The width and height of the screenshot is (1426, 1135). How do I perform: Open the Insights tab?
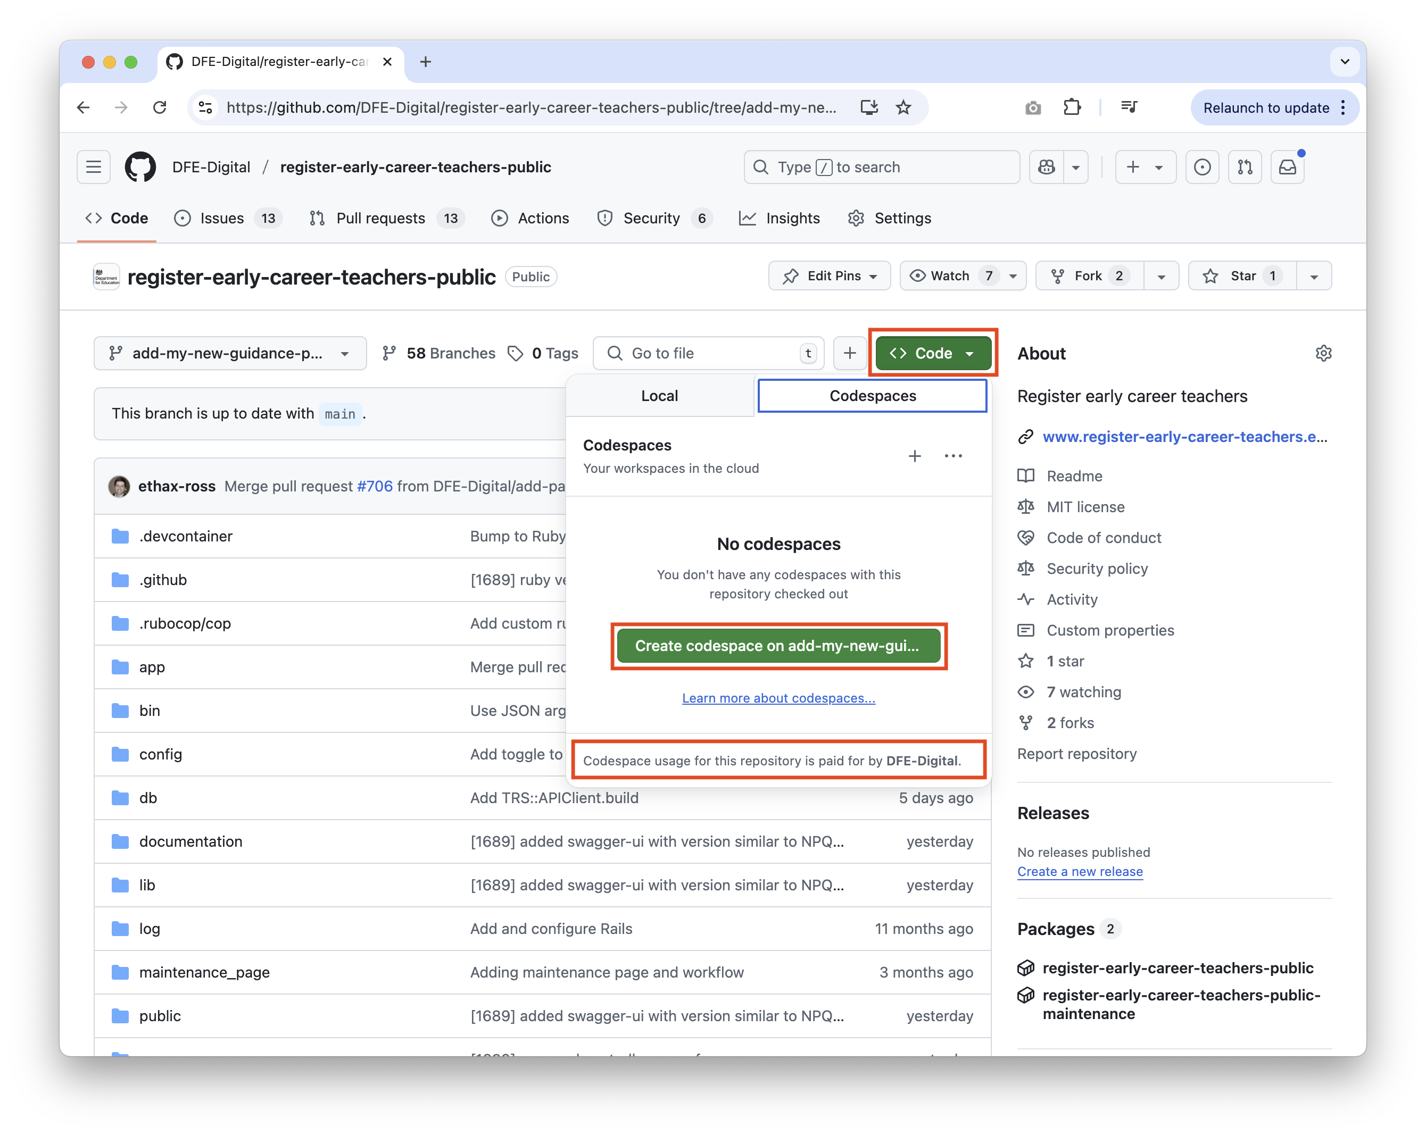click(779, 218)
